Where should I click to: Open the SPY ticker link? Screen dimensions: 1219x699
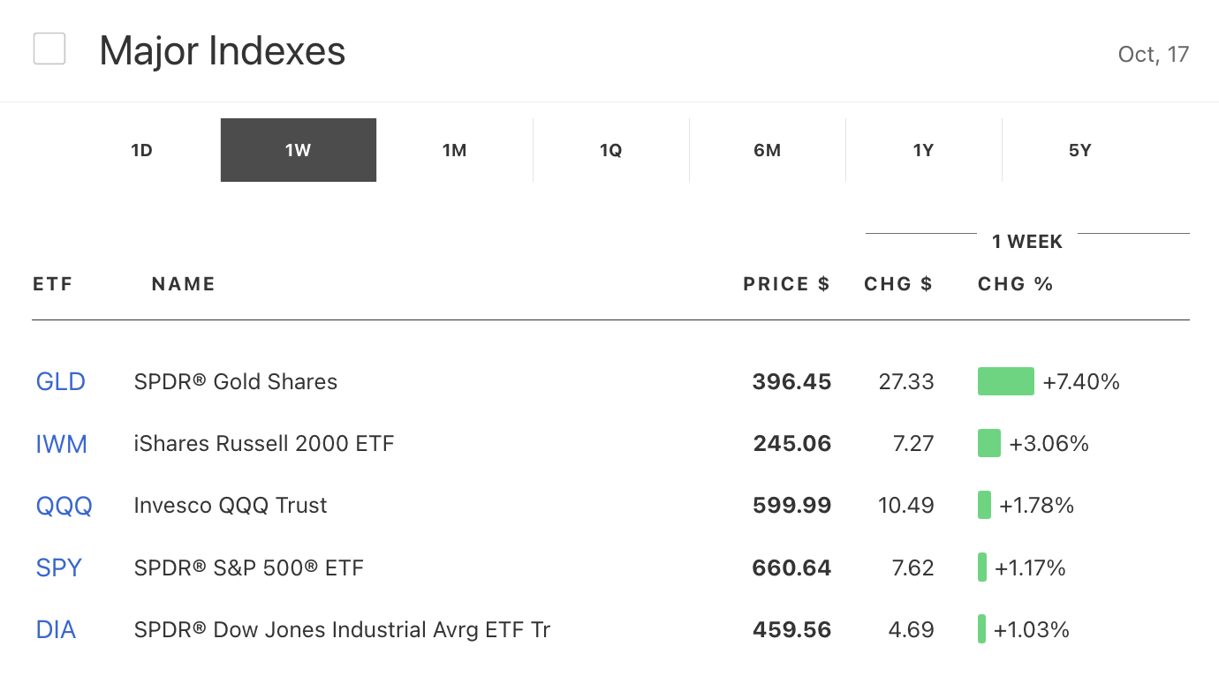pos(59,567)
